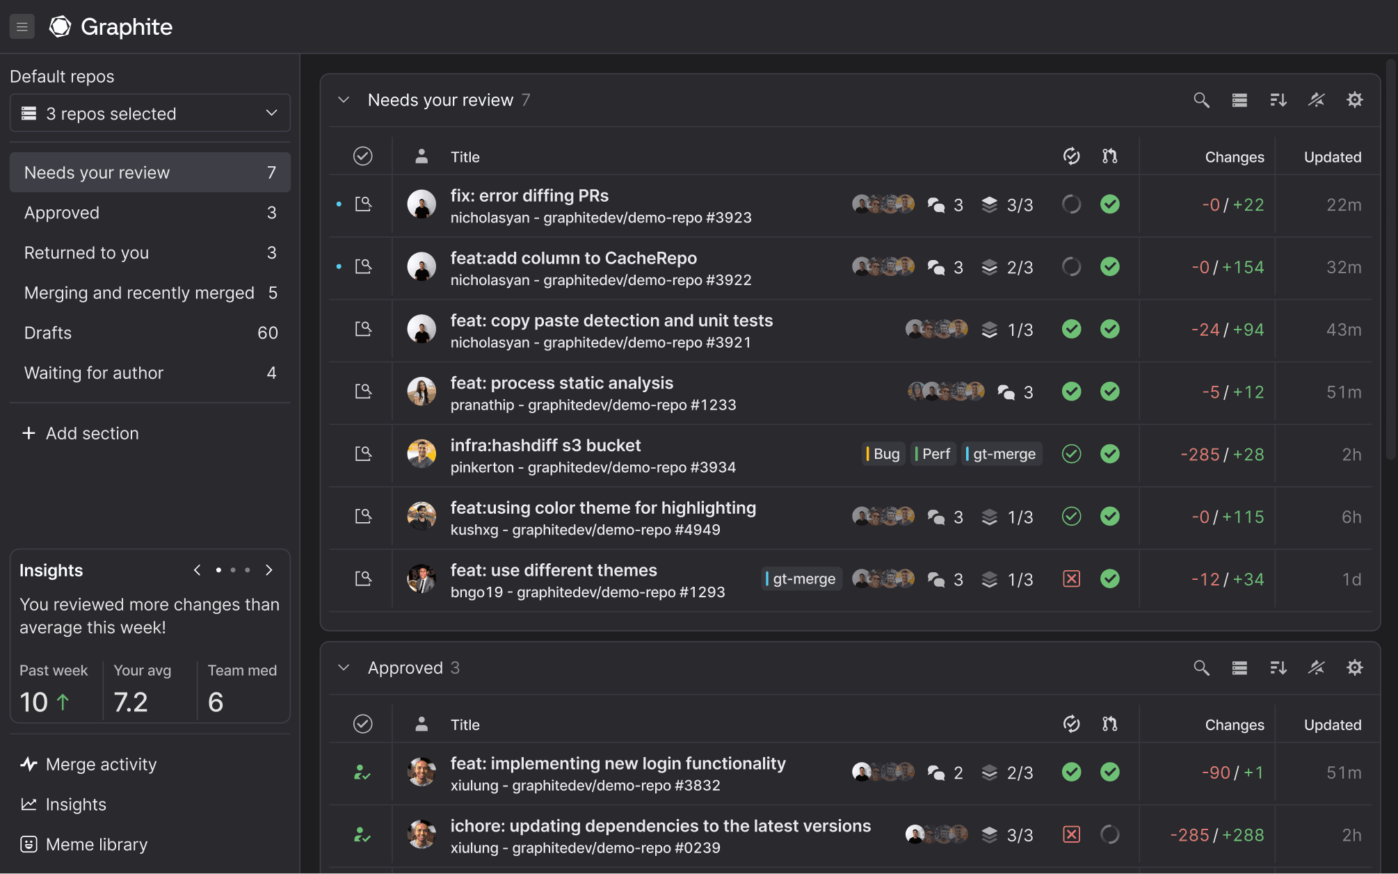Click the filter/sort icon in Needs your review header
Screen dimensions: 1398x874
click(x=1277, y=97)
